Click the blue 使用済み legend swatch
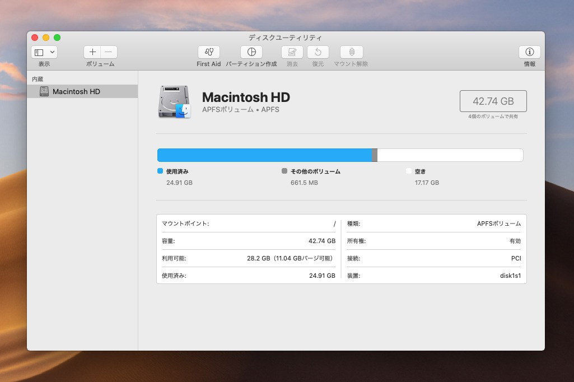574x382 pixels. [160, 171]
